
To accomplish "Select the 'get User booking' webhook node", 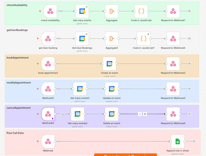I will pos(48,39).
